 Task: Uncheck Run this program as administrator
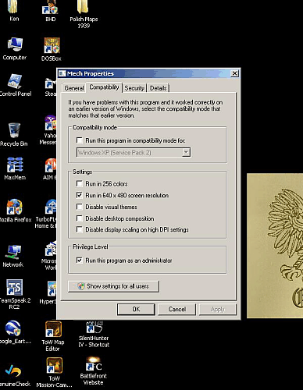(x=80, y=260)
